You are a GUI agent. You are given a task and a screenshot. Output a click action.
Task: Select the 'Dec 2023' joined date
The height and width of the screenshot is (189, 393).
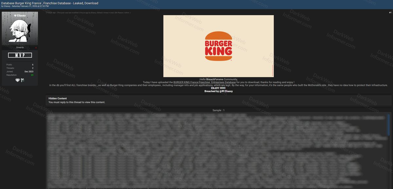(29, 72)
